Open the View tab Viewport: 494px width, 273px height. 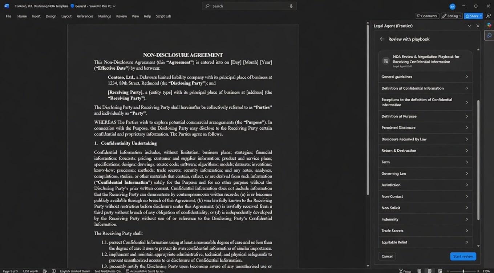point(135,16)
